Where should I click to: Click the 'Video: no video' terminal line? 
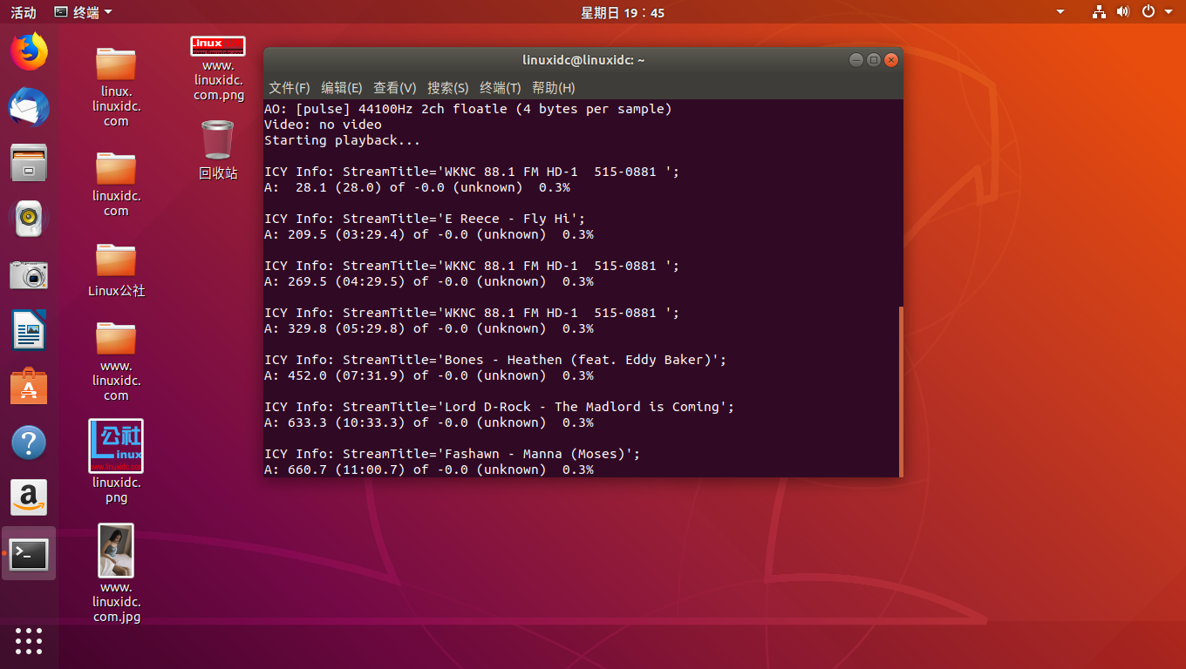pyautogui.click(x=323, y=125)
